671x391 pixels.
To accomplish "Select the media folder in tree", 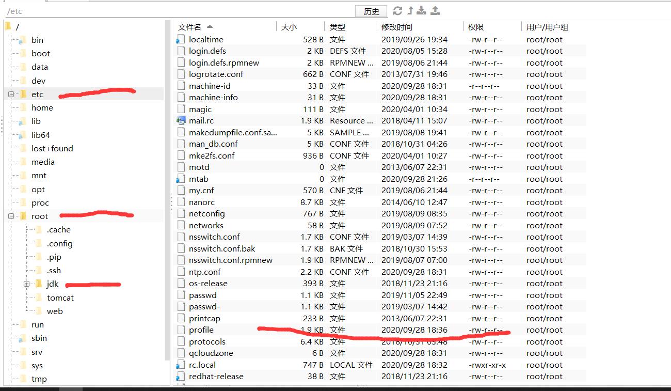I will pyautogui.click(x=43, y=162).
